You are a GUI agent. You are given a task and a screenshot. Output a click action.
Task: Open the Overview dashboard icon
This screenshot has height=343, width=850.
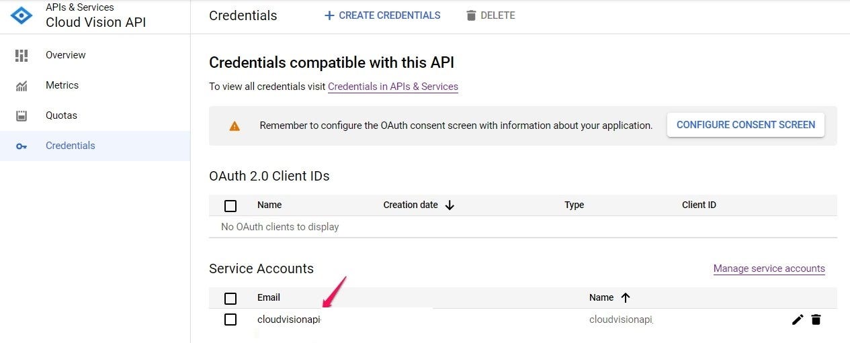pyautogui.click(x=22, y=55)
